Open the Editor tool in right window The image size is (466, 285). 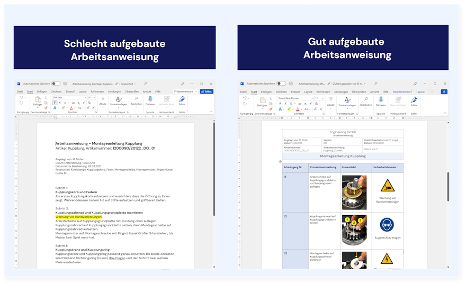pos(414,102)
